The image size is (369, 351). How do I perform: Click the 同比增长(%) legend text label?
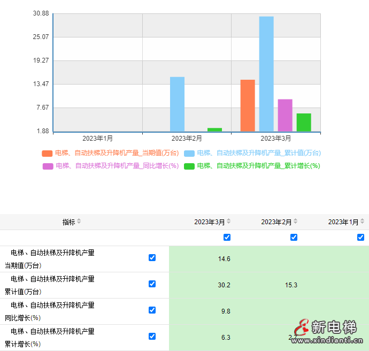(x=117, y=166)
